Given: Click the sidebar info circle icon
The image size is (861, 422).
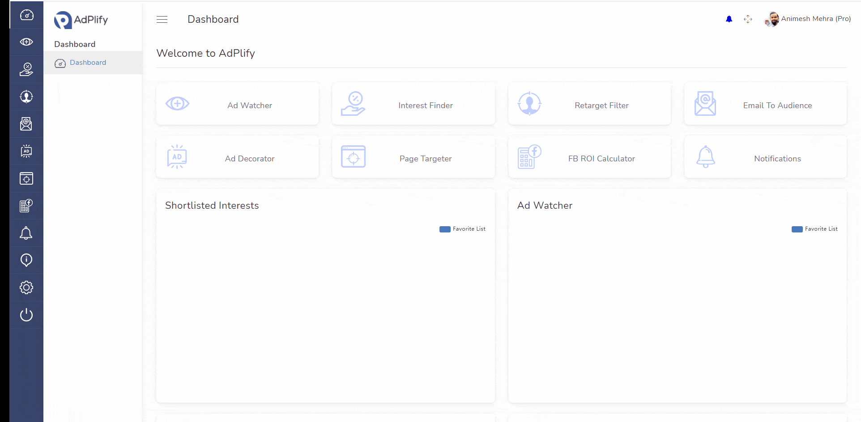Looking at the screenshot, I should pos(26,260).
